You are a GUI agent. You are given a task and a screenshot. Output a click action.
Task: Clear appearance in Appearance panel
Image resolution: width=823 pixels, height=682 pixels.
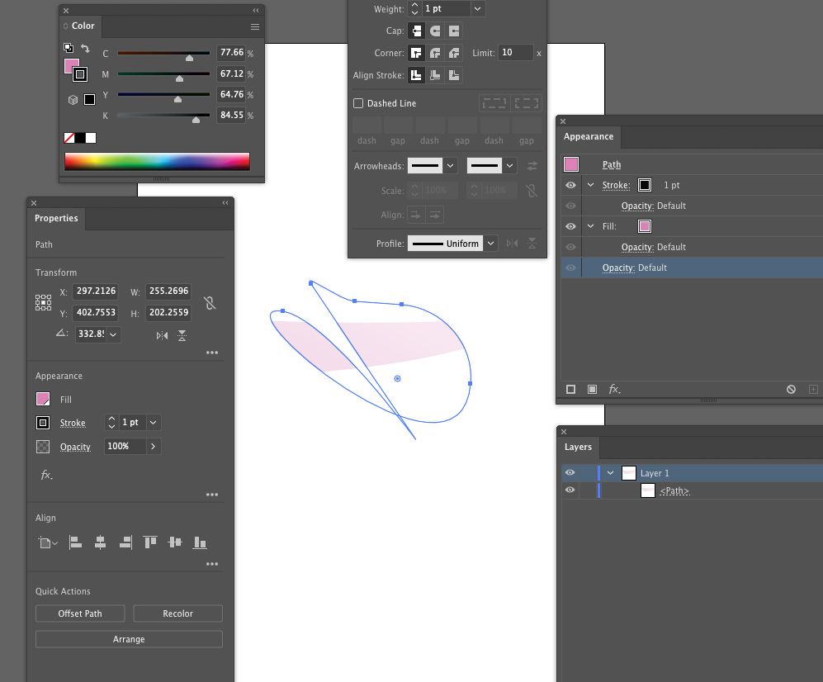(791, 389)
